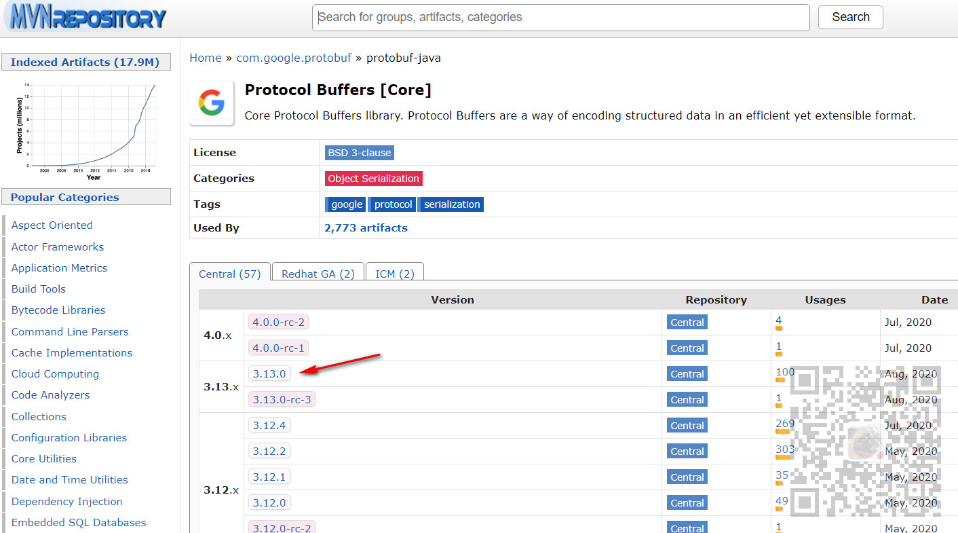958x533 pixels.
Task: Open the Actor Frameworks category
Action: [58, 246]
